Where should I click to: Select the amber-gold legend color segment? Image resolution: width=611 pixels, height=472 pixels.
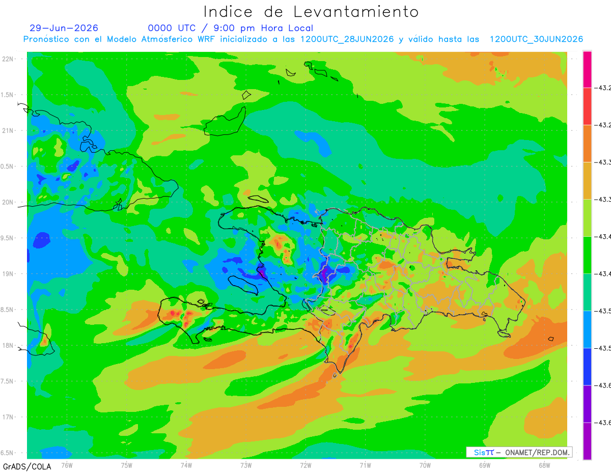(587, 181)
